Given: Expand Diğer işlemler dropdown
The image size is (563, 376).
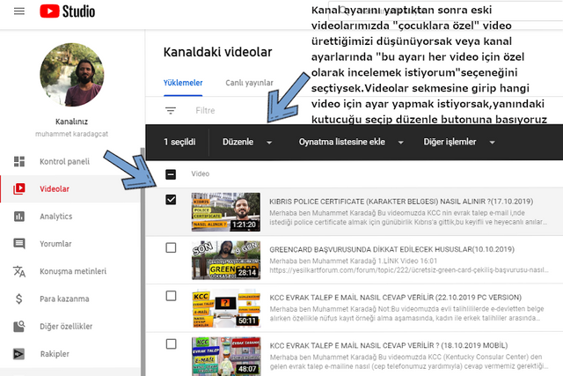Looking at the screenshot, I should (x=459, y=142).
